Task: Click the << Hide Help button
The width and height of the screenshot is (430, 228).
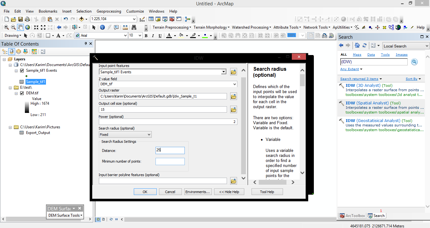Action: [x=229, y=192]
